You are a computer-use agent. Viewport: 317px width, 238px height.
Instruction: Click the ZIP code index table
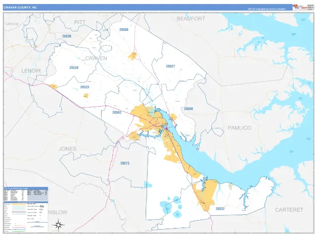click(x=26, y=195)
